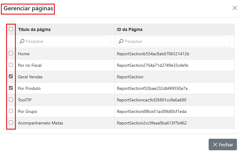Uncheck the Por Produto checkbox
The image size is (240, 153).
coord(11,88)
